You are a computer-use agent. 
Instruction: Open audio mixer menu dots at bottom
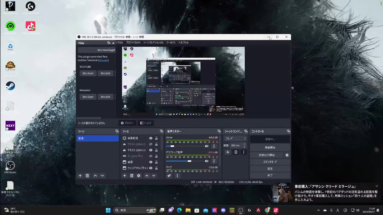click(x=177, y=176)
